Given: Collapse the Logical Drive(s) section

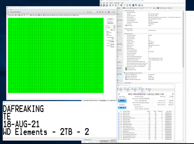Looking at the screenshot, I should point(125,29).
